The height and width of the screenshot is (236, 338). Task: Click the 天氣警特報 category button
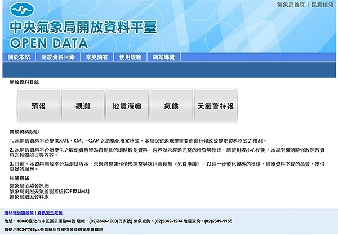click(216, 106)
